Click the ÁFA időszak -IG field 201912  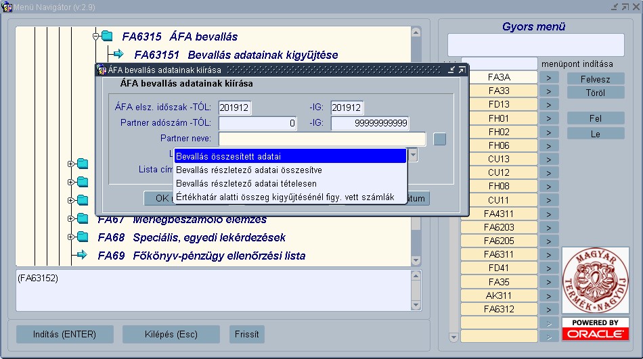(347, 107)
